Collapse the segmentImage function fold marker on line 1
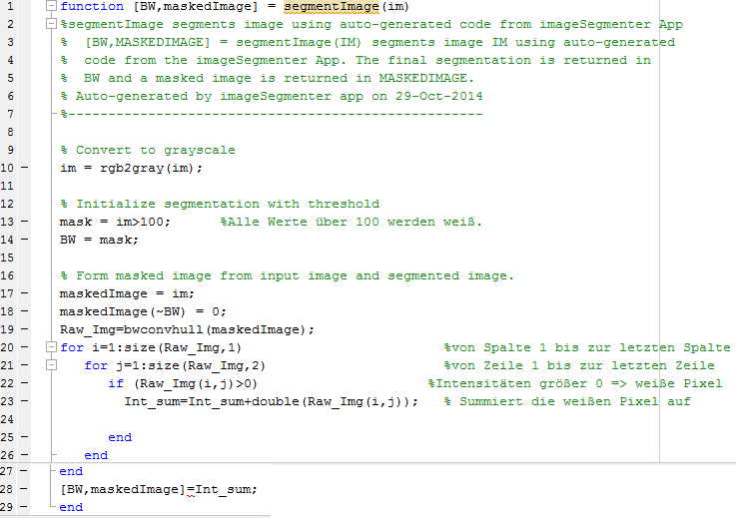This screenshot has width=736, height=520. (x=52, y=7)
